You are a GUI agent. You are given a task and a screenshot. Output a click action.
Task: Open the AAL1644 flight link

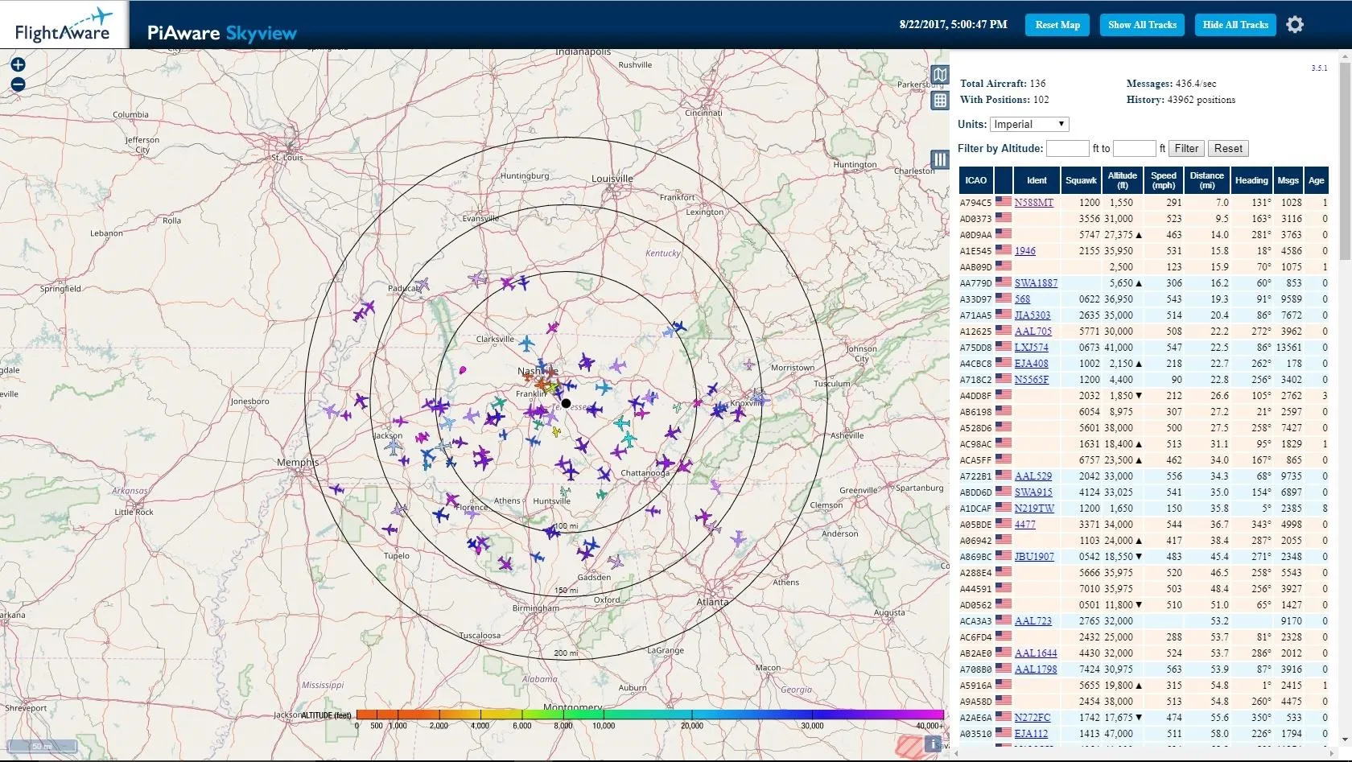[1036, 653]
